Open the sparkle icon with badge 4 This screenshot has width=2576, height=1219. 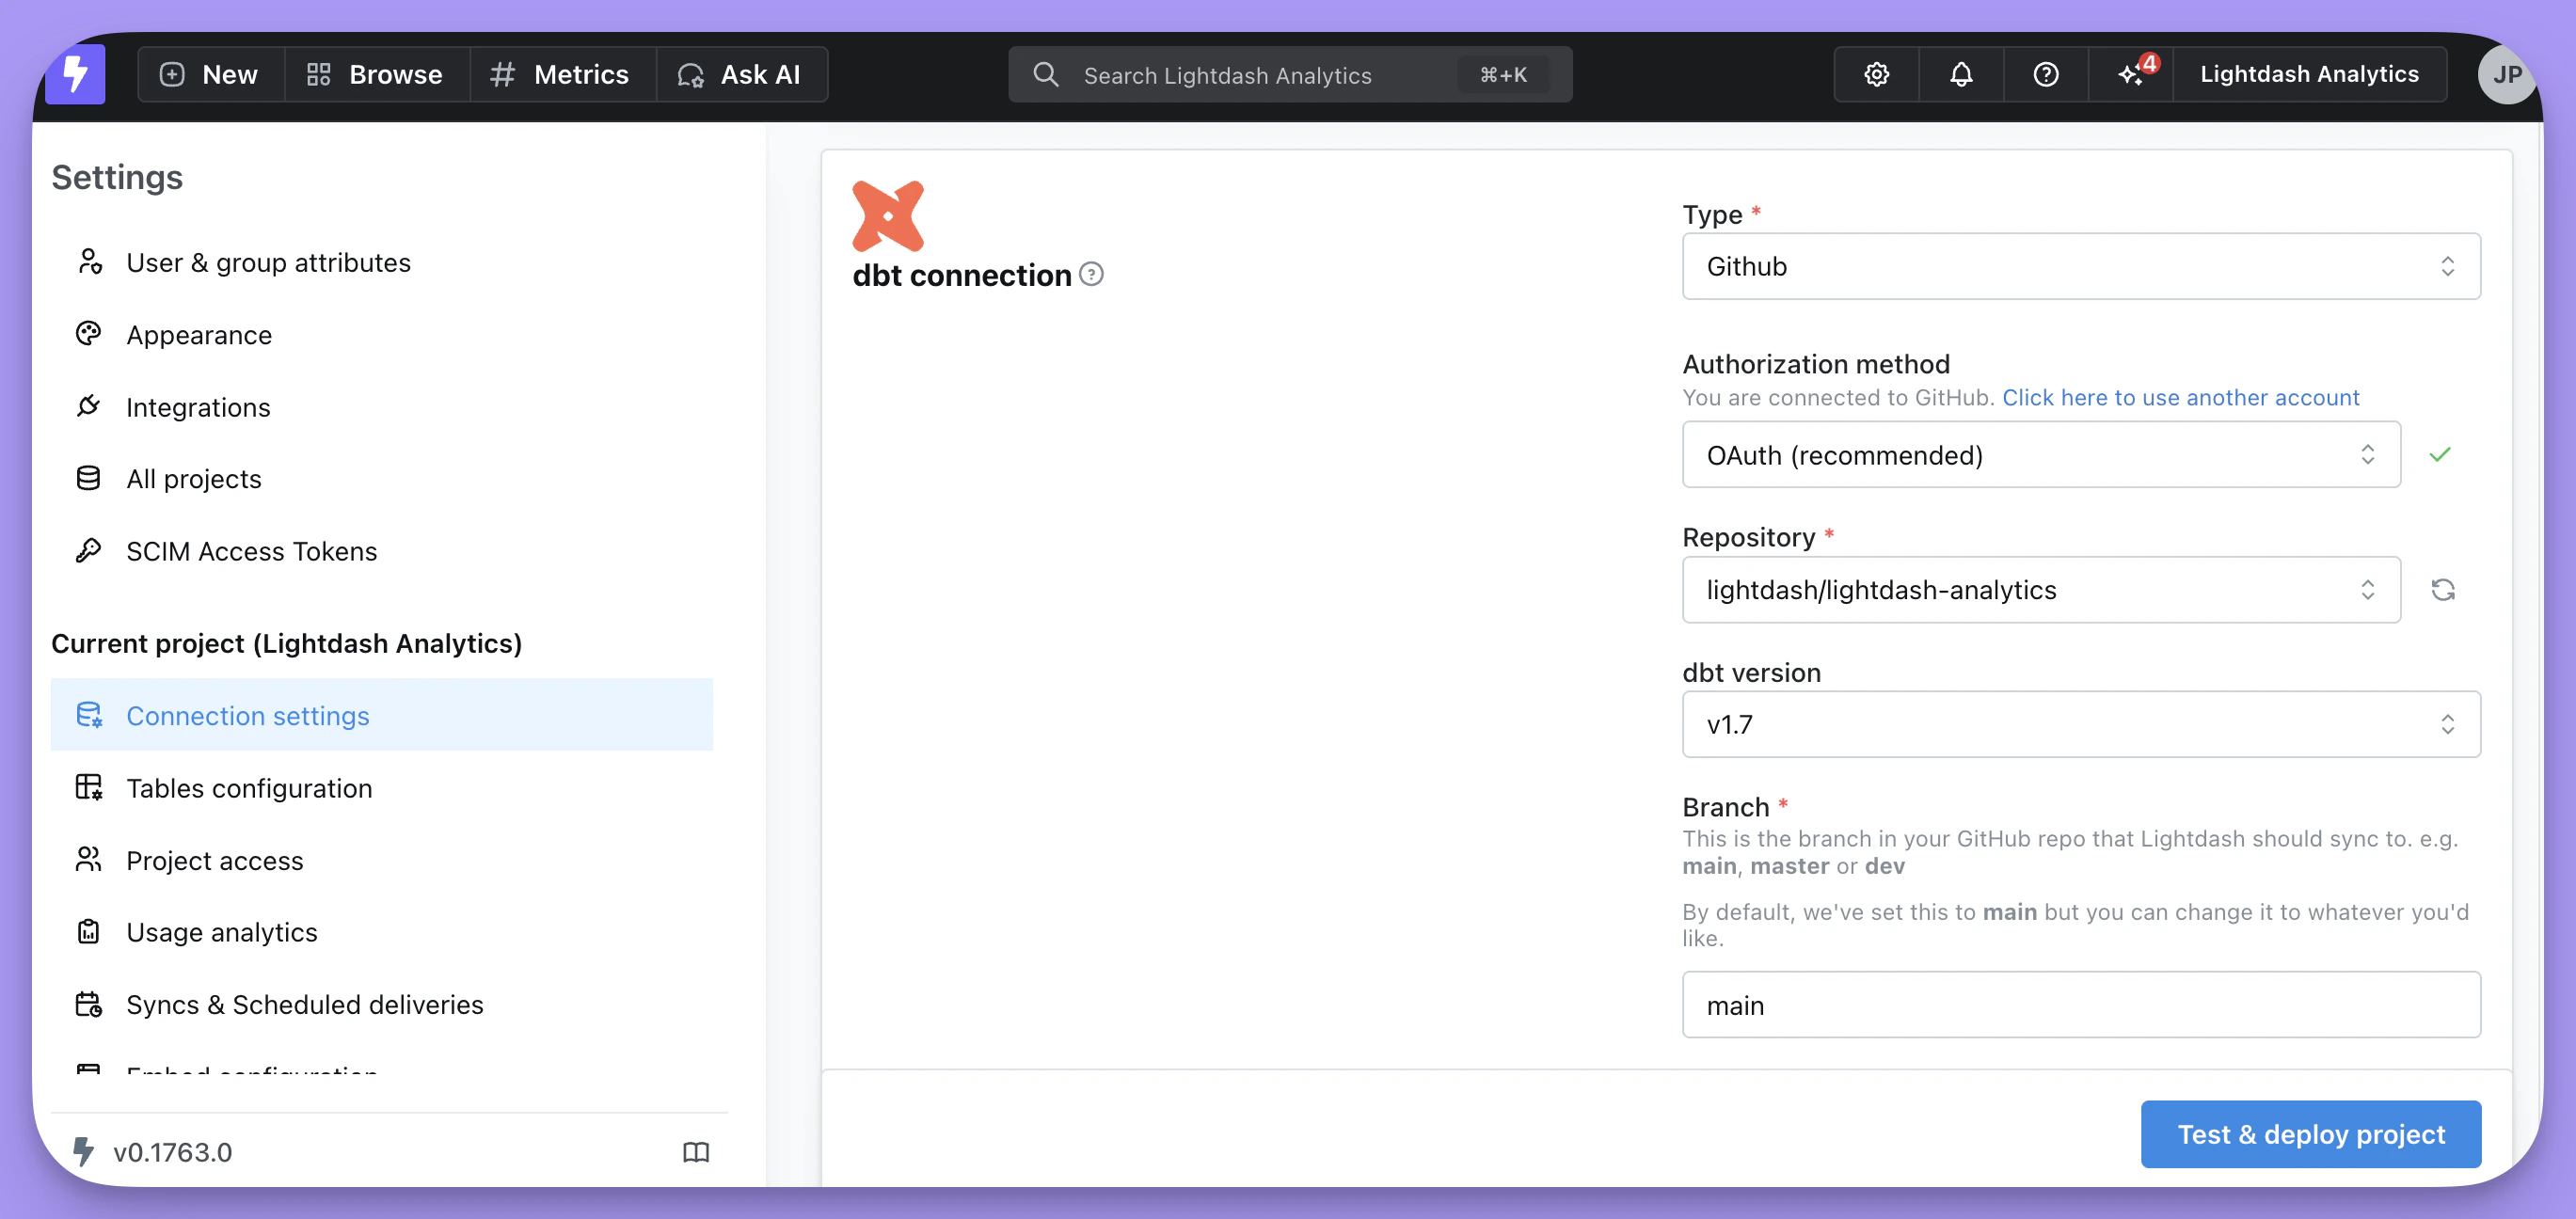click(x=2130, y=74)
